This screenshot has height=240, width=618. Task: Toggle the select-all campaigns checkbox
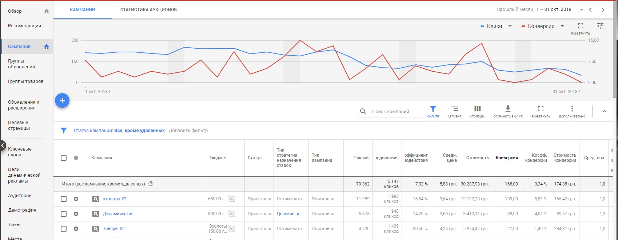64,158
